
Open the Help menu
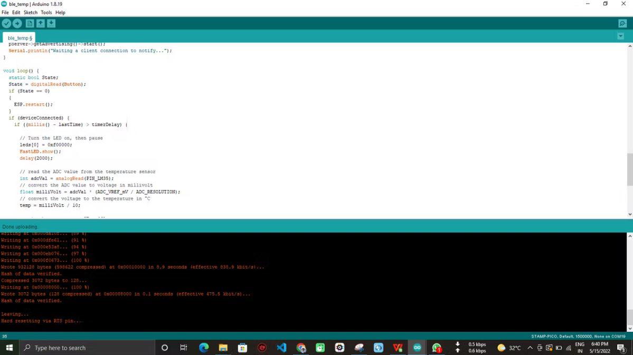click(x=60, y=13)
